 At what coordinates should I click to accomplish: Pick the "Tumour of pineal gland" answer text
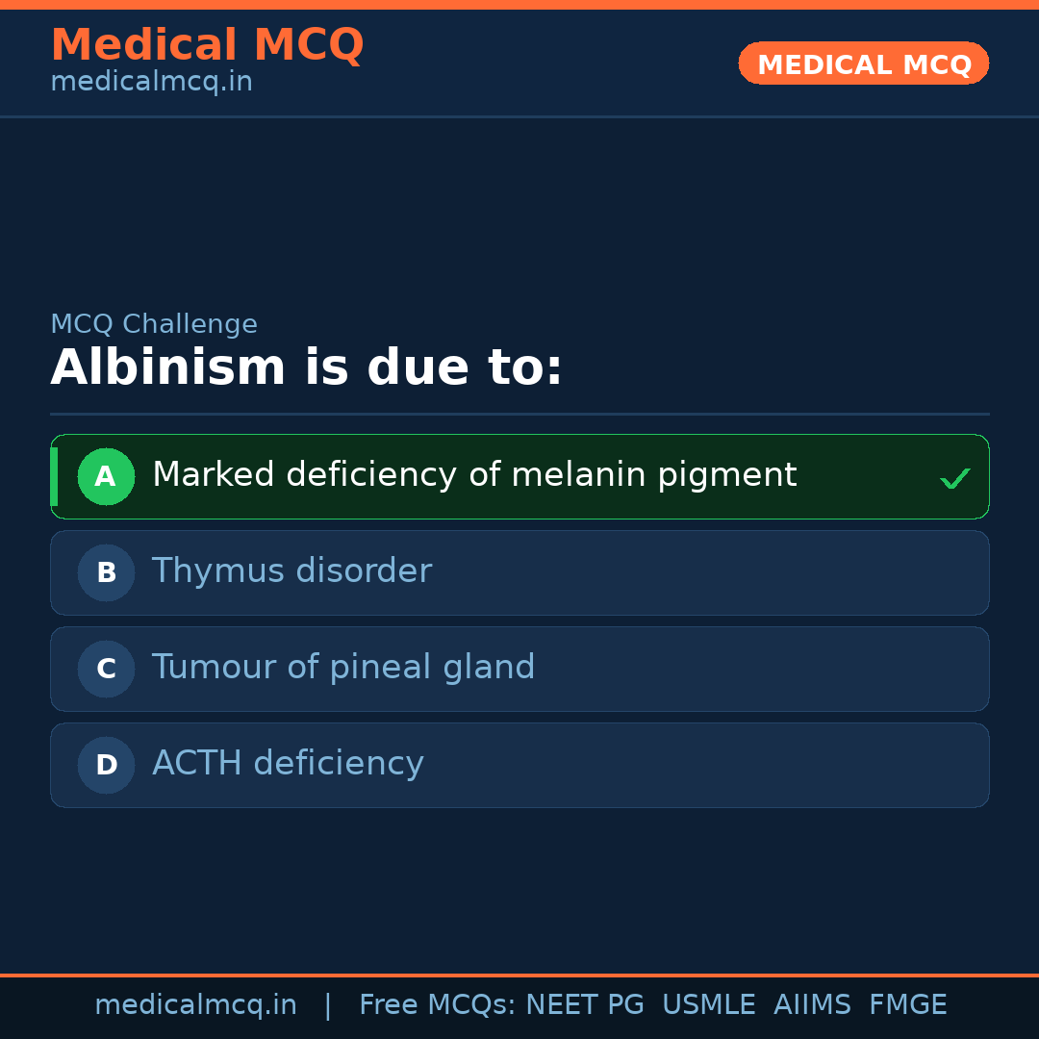click(343, 668)
